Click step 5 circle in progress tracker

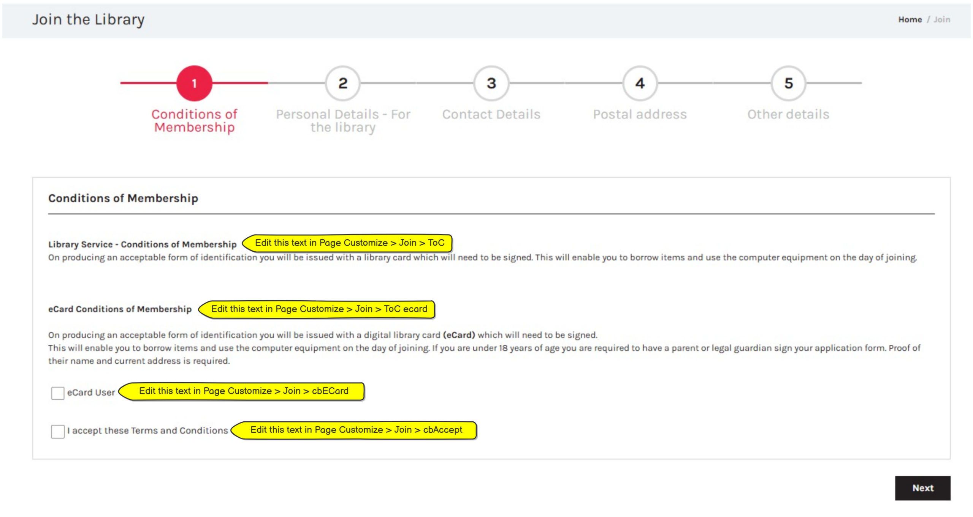789,83
